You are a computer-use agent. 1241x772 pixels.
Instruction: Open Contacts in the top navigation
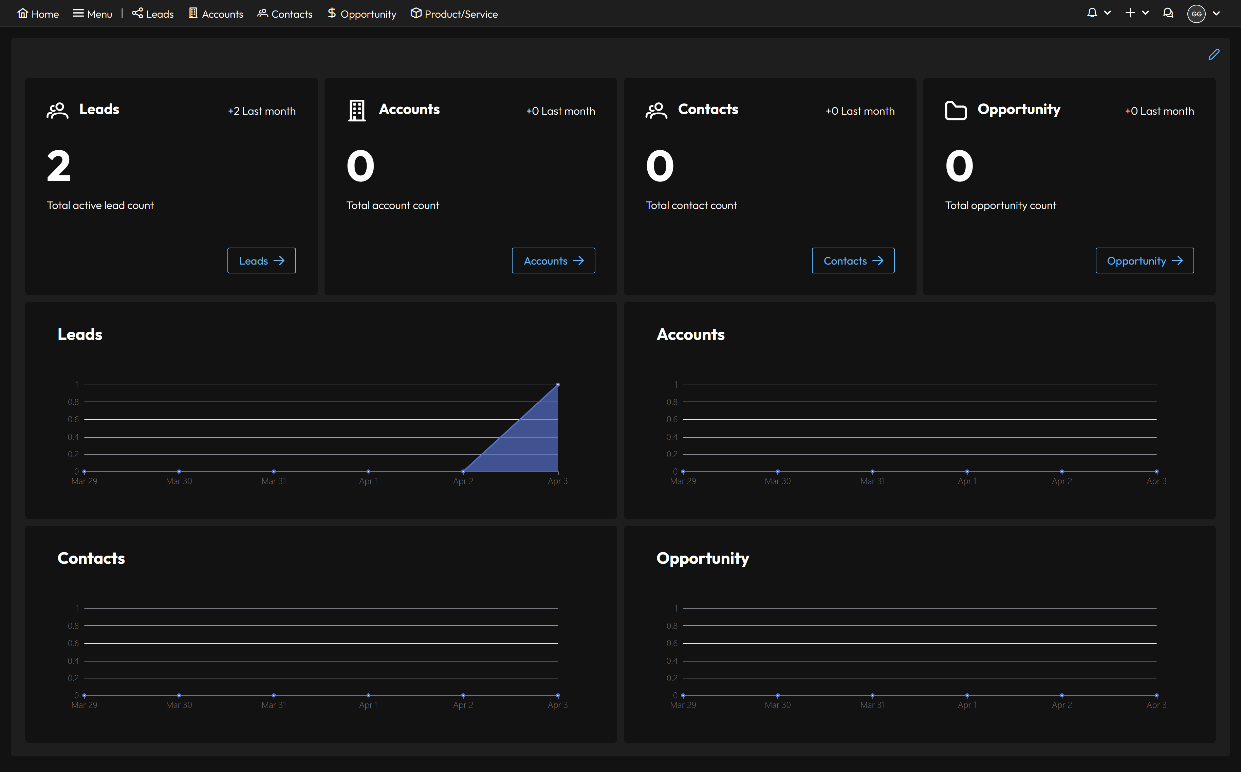[284, 14]
